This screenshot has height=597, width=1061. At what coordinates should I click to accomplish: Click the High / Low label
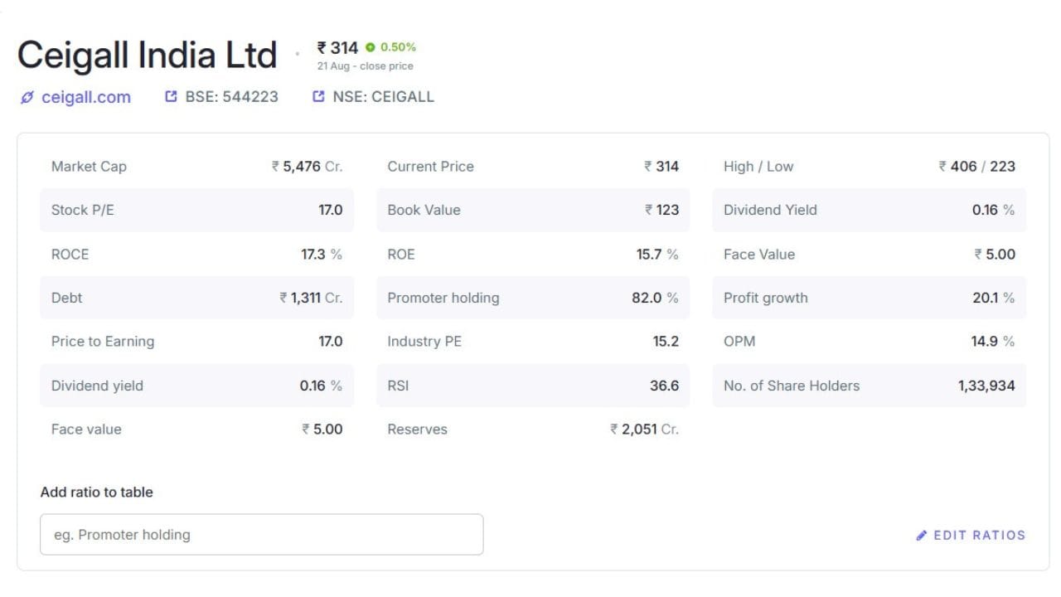(758, 167)
